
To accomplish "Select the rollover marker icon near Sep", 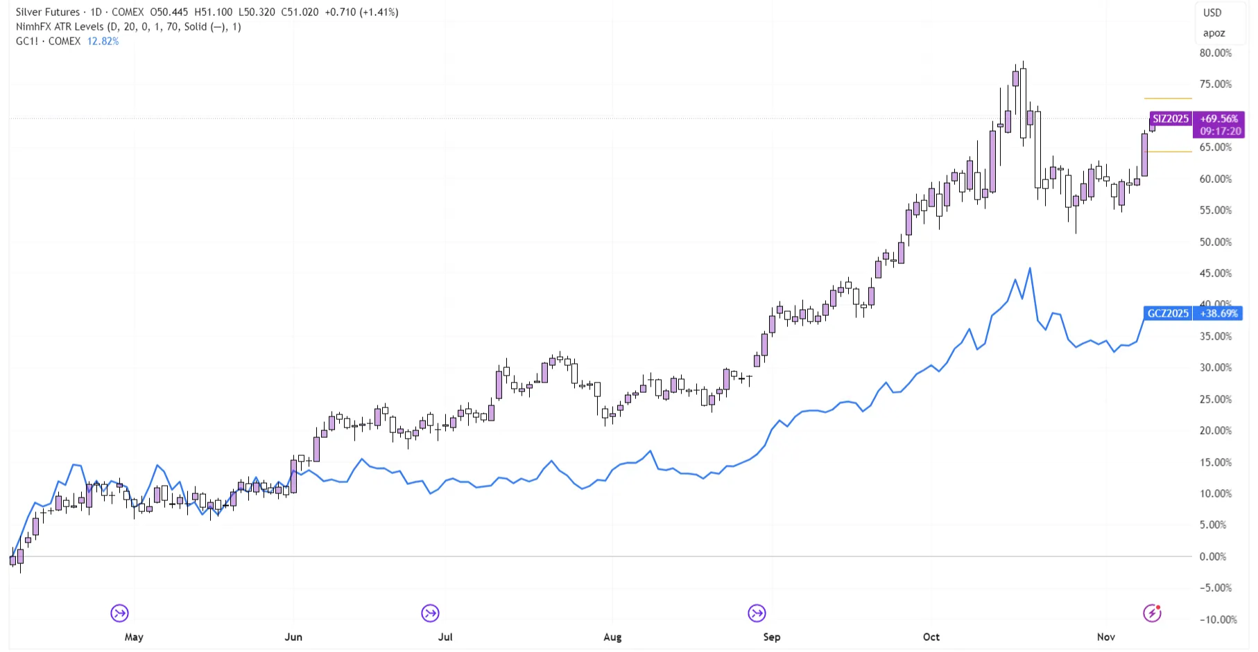I will tap(757, 613).
